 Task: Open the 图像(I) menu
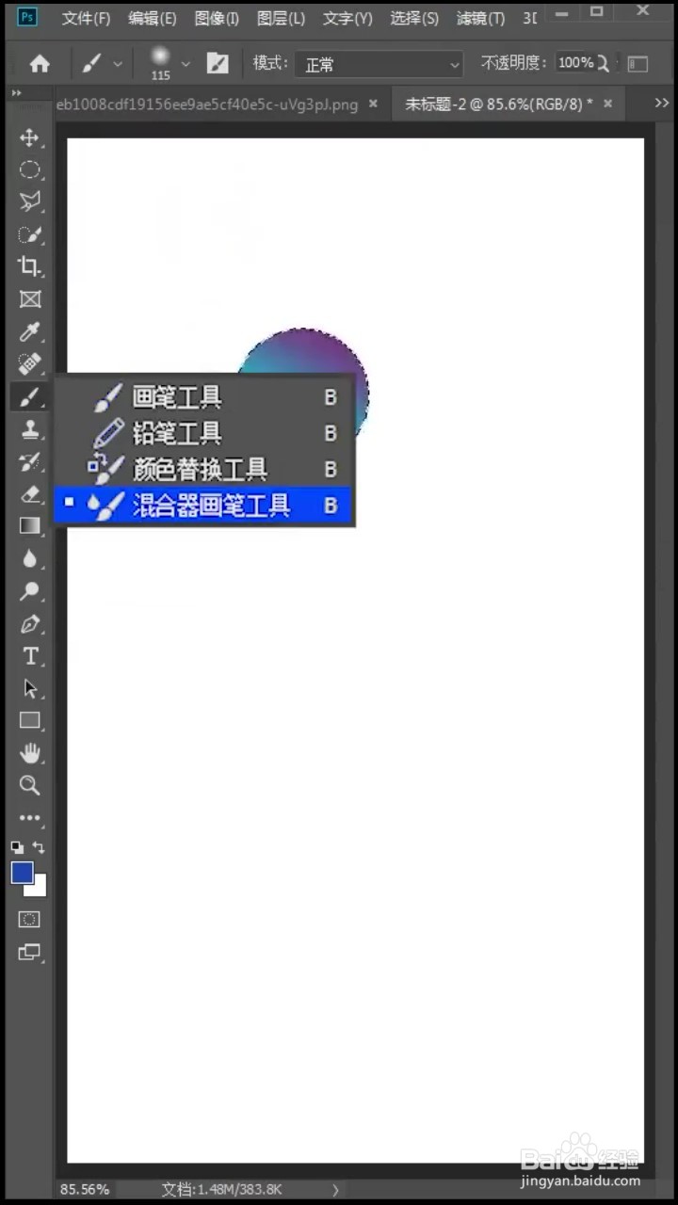[217, 18]
